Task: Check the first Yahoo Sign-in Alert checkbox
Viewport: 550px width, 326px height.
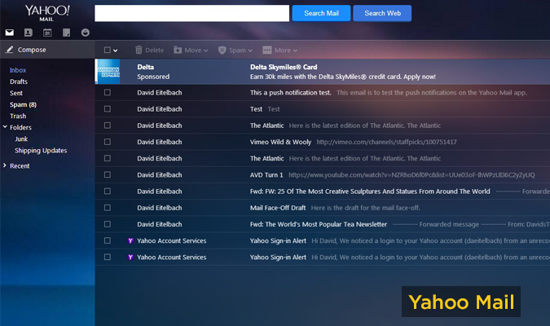Action: point(108,240)
